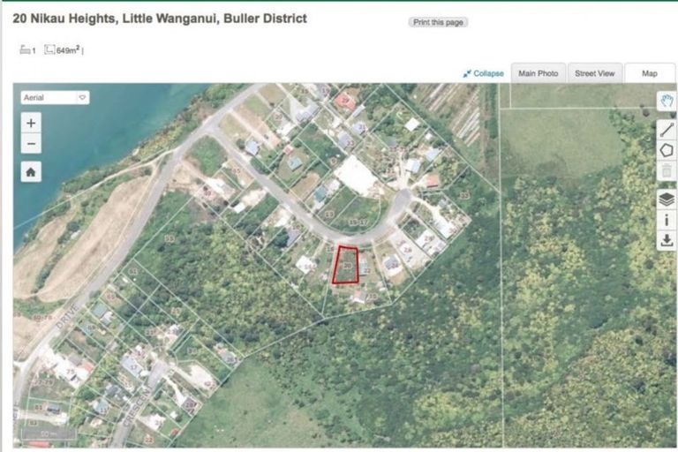Click the trash delete drawing icon
Screen dimensions: 678x452
[x=667, y=172]
